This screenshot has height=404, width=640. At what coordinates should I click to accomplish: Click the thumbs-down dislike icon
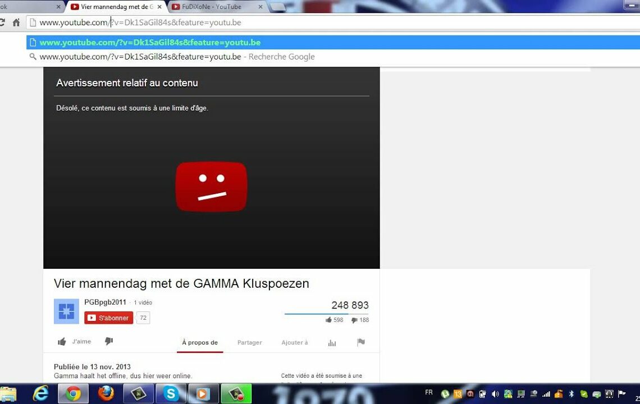pyautogui.click(x=109, y=341)
